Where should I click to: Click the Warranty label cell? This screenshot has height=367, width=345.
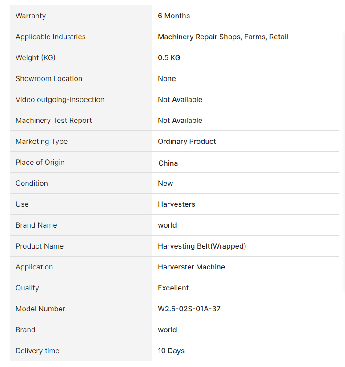pyautogui.click(x=31, y=16)
